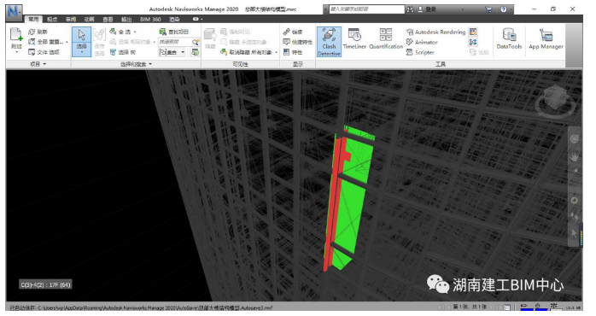Open the TimeLiner tool
This screenshot has width=596, height=316.
(354, 38)
